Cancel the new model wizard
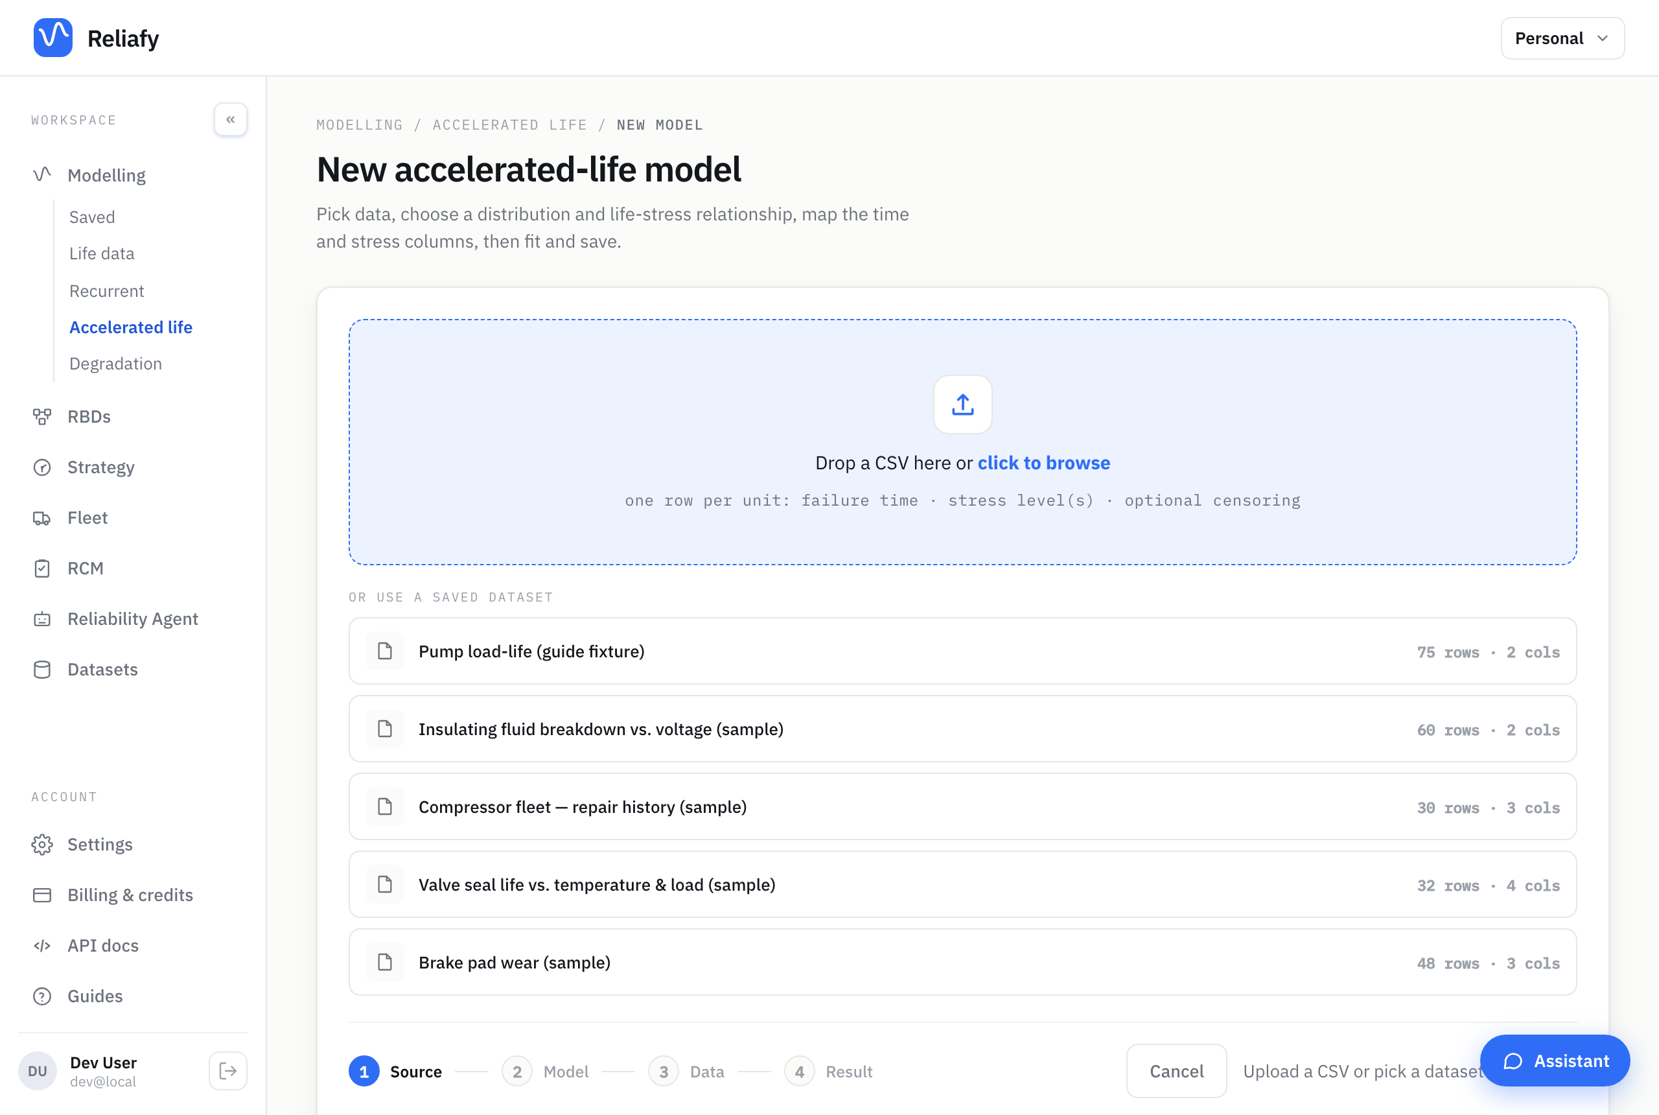 1176,1071
